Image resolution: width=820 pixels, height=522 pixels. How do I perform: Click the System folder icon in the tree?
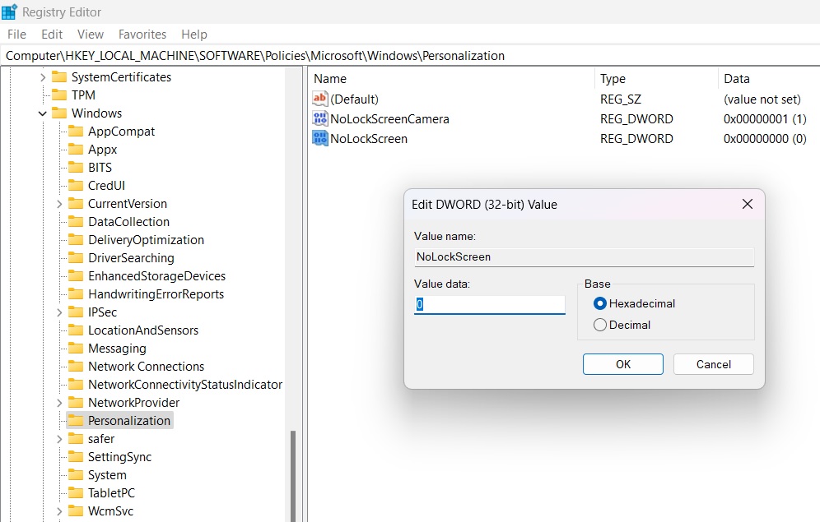pyautogui.click(x=76, y=474)
